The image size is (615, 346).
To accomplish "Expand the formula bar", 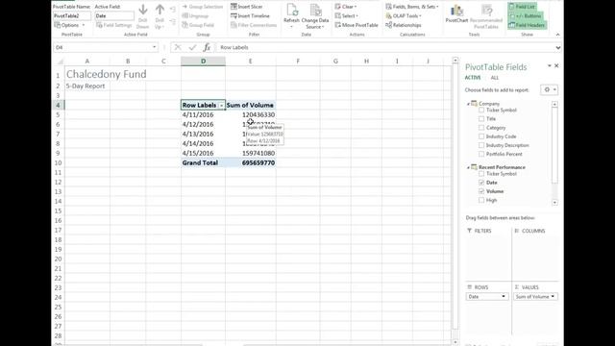I will click(557, 47).
